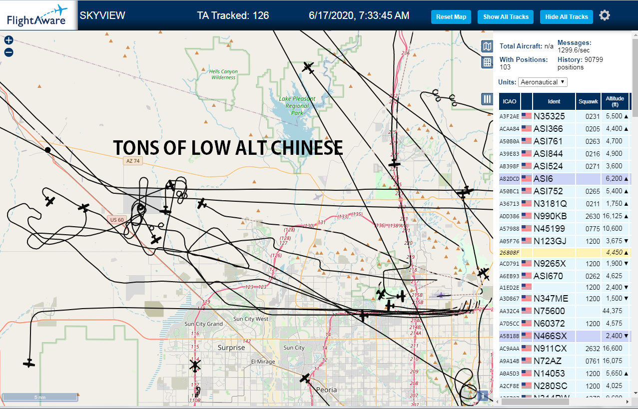
Task: Zoom out with the minus map button
Action: pyautogui.click(x=8, y=52)
